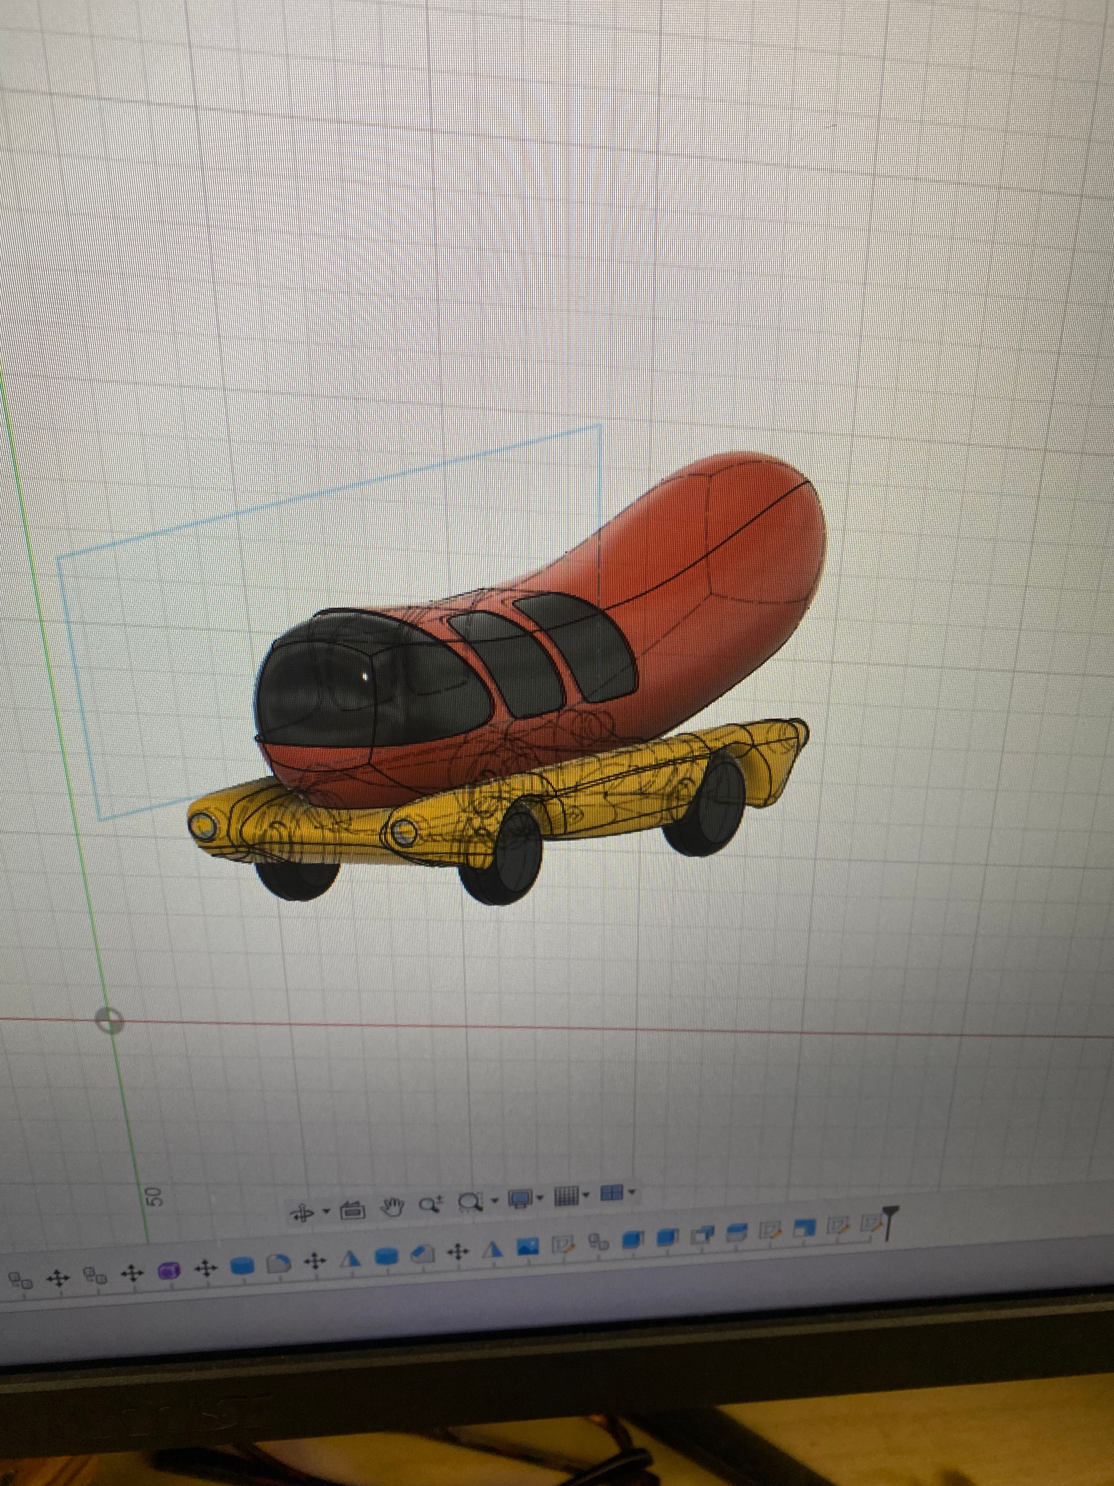Expand the Orbit type dropdown arrow
This screenshot has width=1114, height=1486.
pyautogui.click(x=326, y=1211)
